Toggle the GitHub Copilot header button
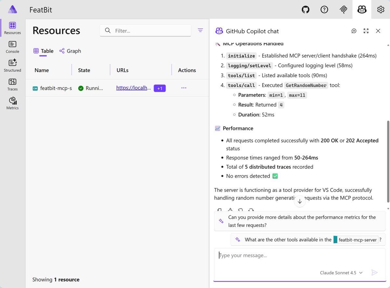The image size is (390, 288). pyautogui.click(x=362, y=10)
